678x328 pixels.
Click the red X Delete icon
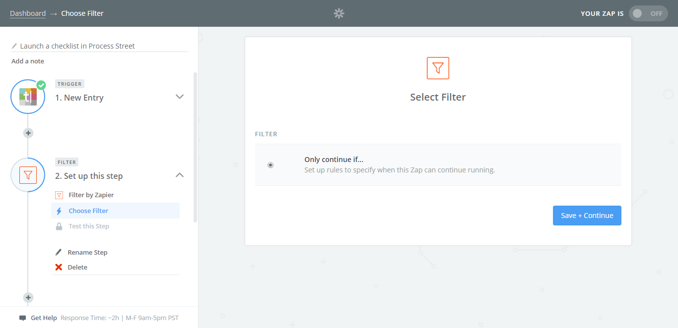coord(59,267)
